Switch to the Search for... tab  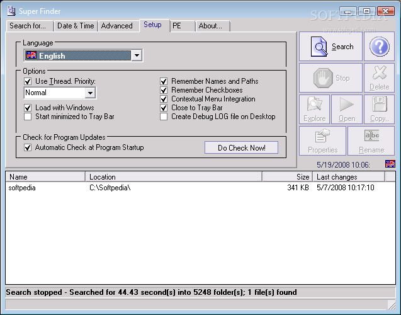30,26
